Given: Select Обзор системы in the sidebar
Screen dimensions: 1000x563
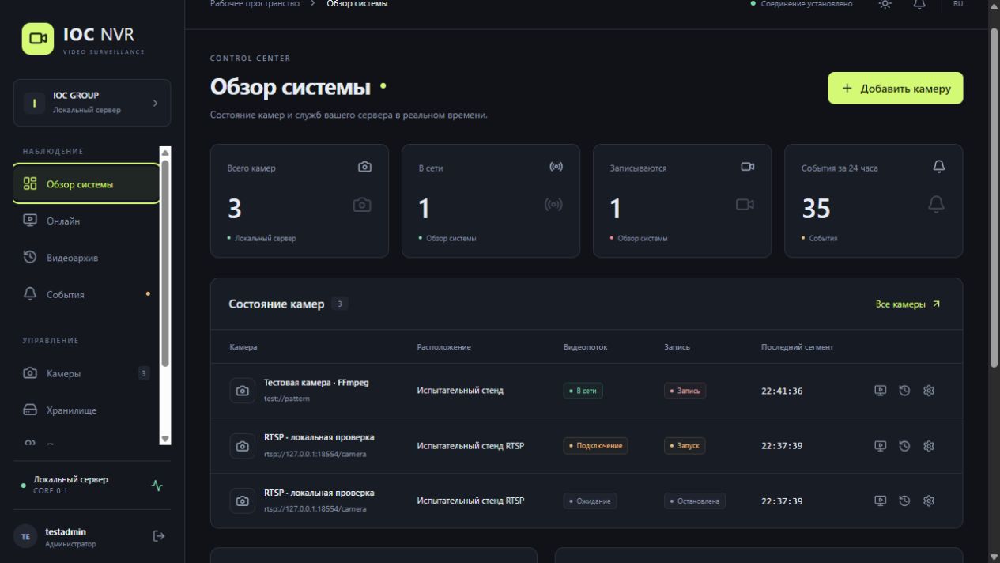Looking at the screenshot, I should [x=87, y=184].
